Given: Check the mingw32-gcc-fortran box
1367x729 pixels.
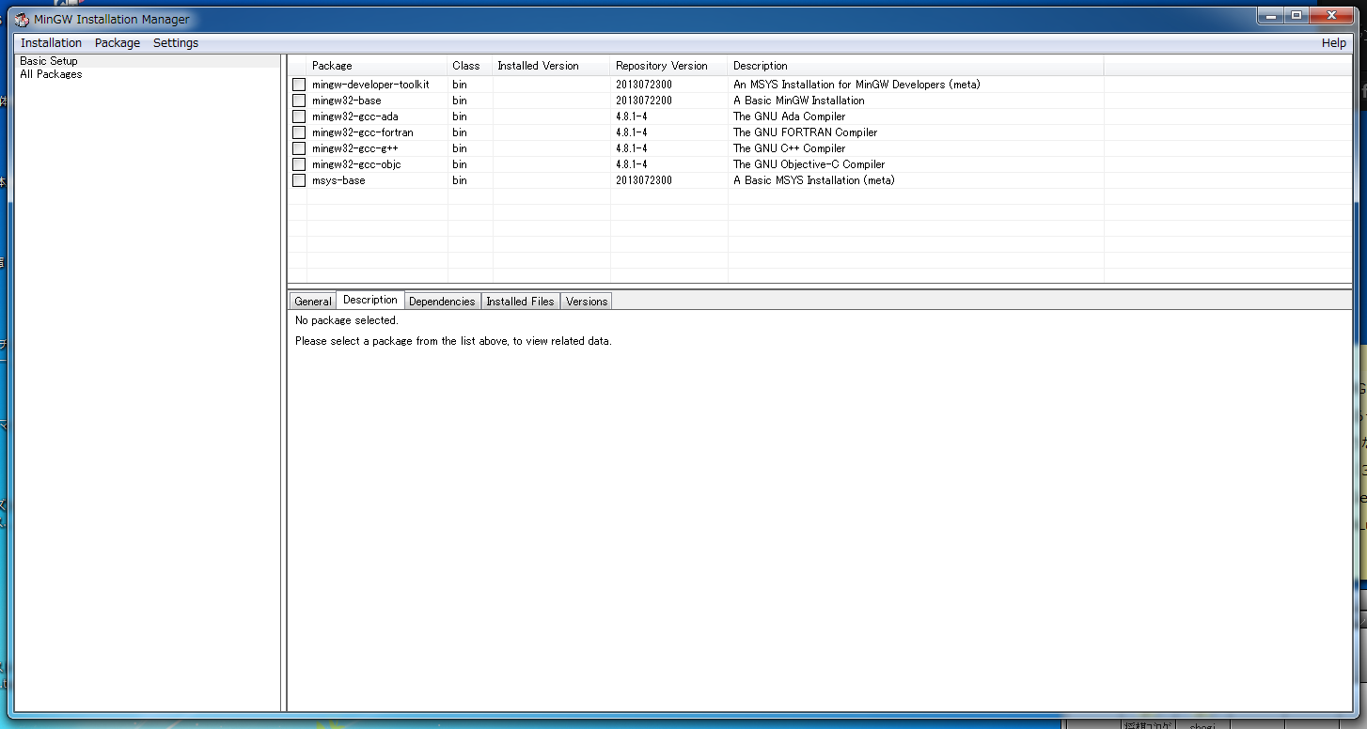Looking at the screenshot, I should click(299, 132).
